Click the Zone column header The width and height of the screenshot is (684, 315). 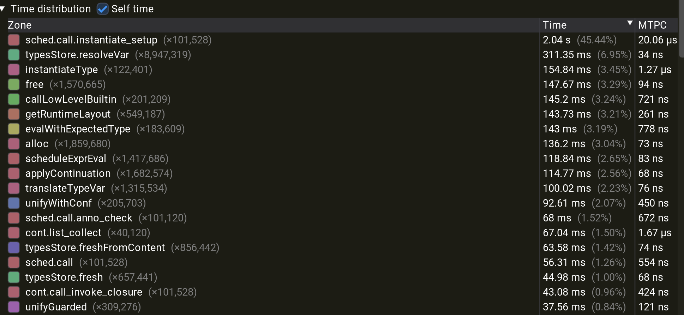click(x=20, y=25)
